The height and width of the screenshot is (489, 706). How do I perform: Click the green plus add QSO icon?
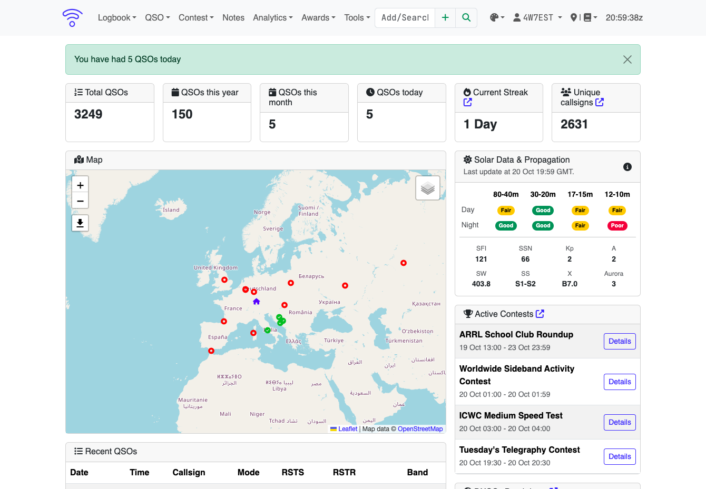click(445, 18)
